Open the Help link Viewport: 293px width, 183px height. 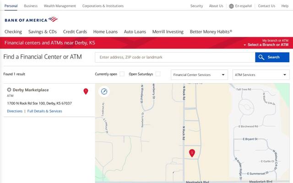point(285,6)
